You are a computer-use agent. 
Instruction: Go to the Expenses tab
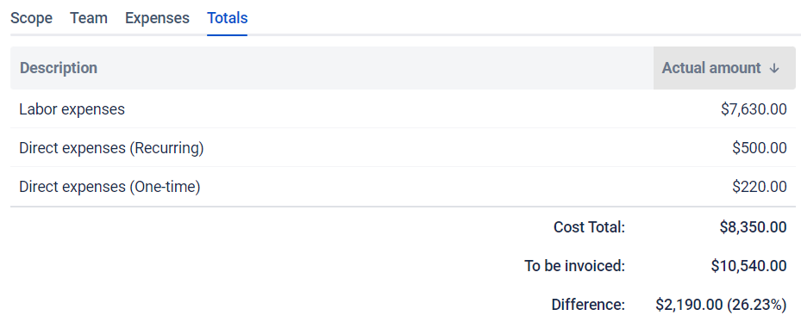pos(157,18)
